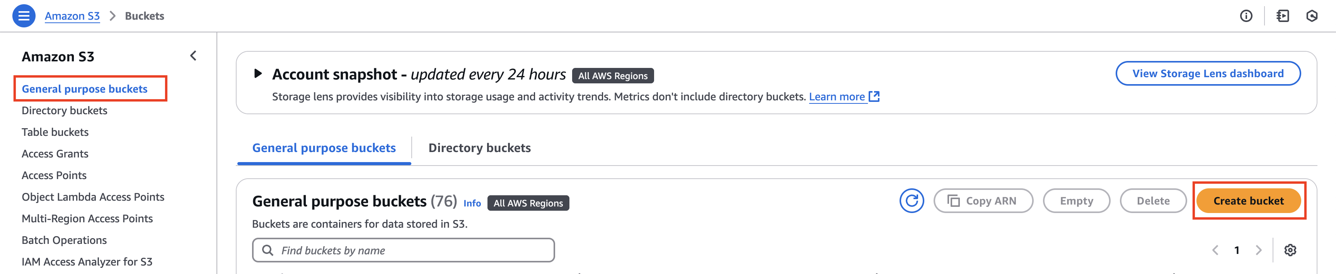Click the Create bucket button
The width and height of the screenshot is (1336, 274).
[1248, 201]
